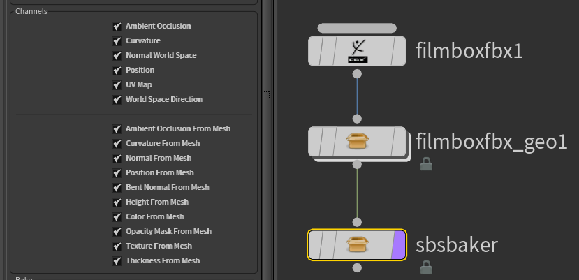579x280 pixels.
Task: Toggle Thickness From Mesh checkbox
Action: (117, 260)
